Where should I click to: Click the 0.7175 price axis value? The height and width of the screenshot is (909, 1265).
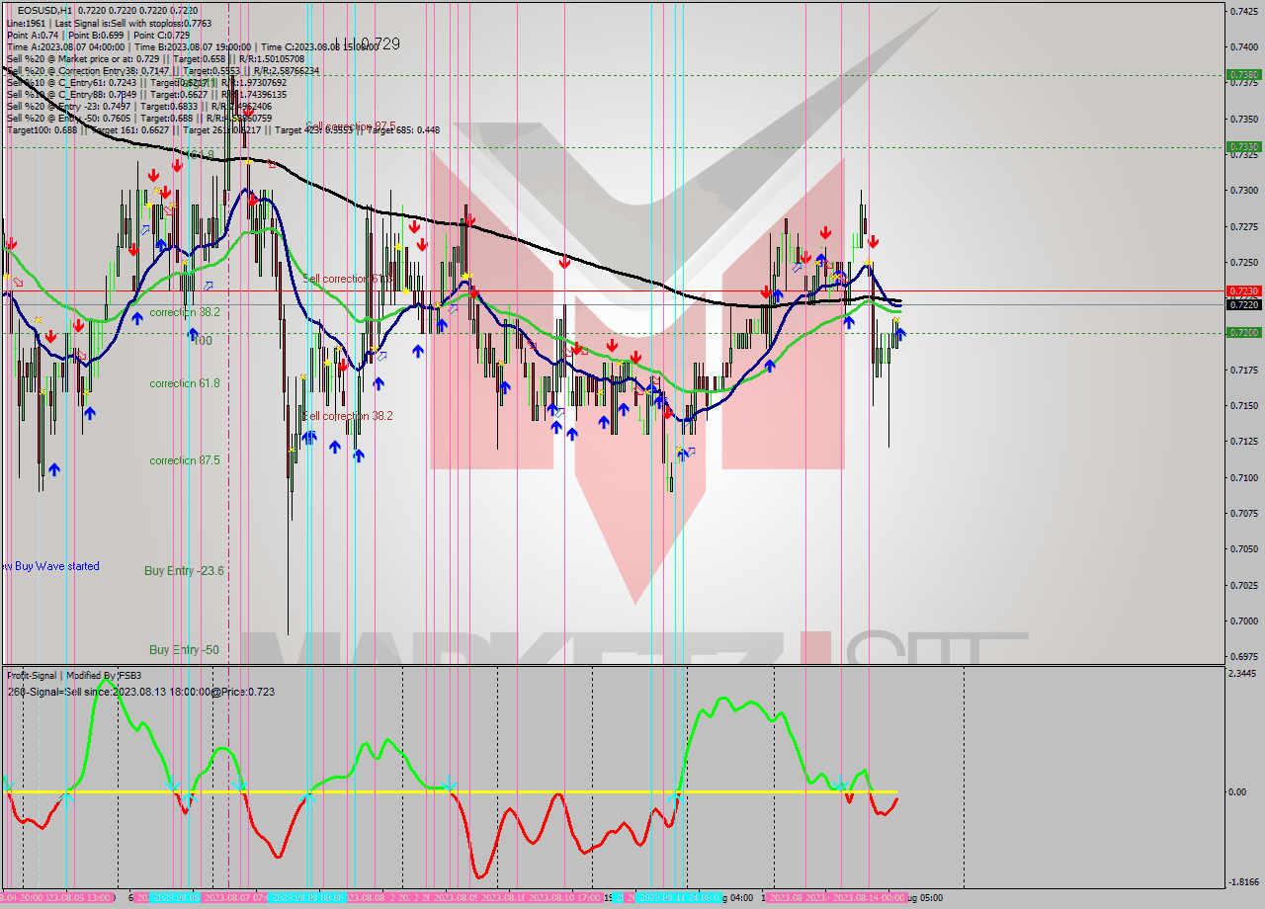[1243, 370]
